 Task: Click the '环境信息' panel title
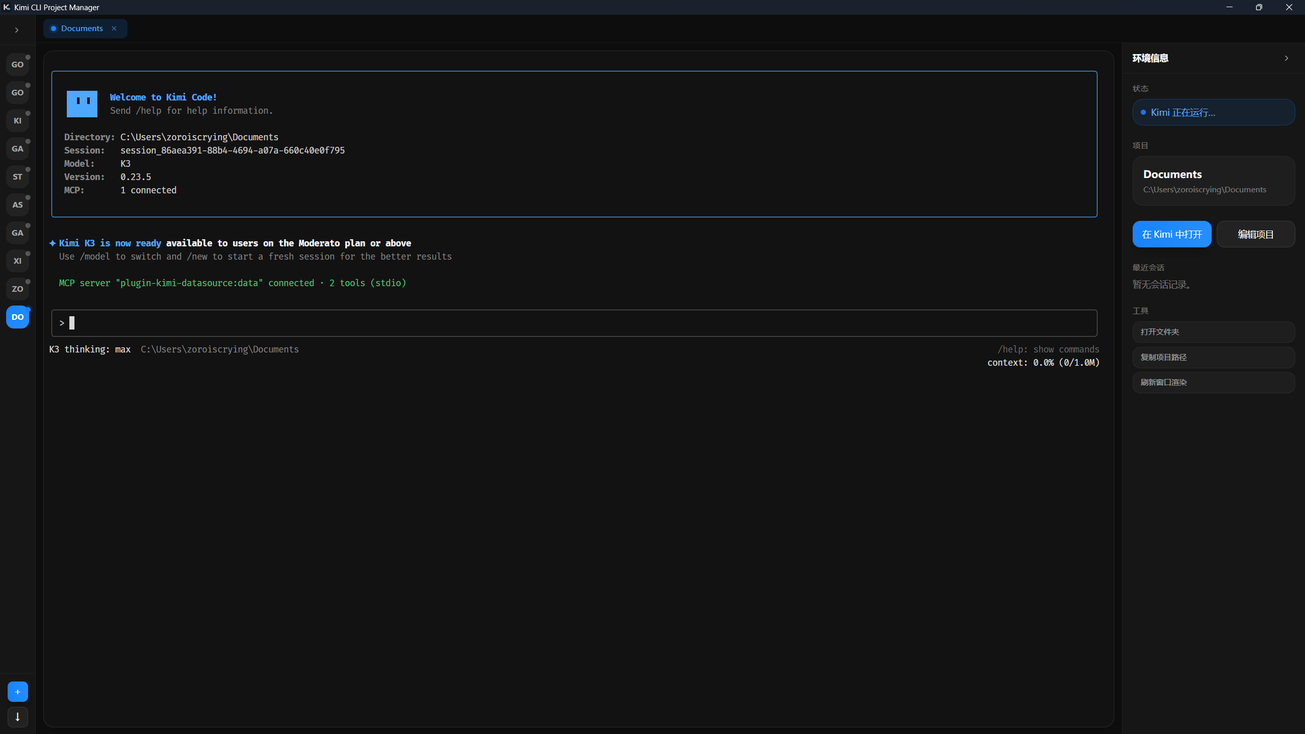(1150, 58)
